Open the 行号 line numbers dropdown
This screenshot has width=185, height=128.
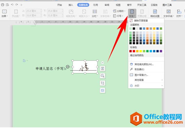click(118, 16)
